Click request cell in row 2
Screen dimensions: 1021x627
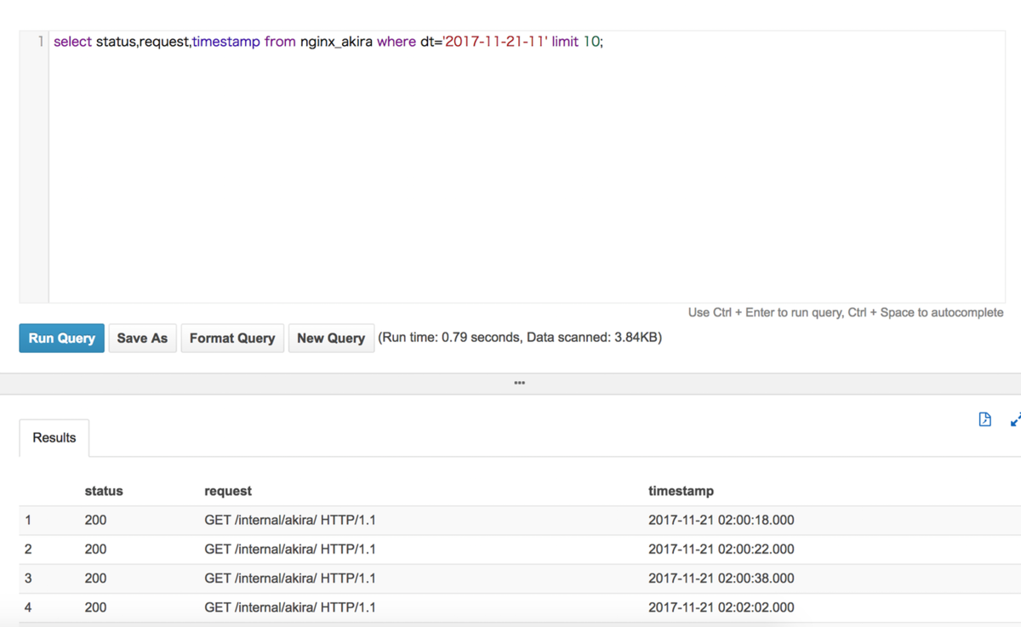click(x=290, y=549)
